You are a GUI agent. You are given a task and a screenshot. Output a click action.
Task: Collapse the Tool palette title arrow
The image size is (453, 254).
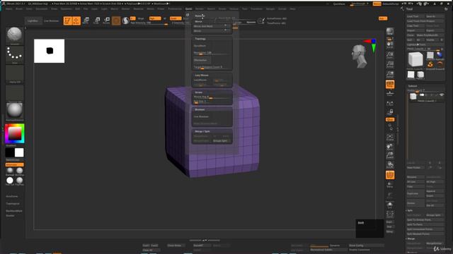tap(403, 9)
